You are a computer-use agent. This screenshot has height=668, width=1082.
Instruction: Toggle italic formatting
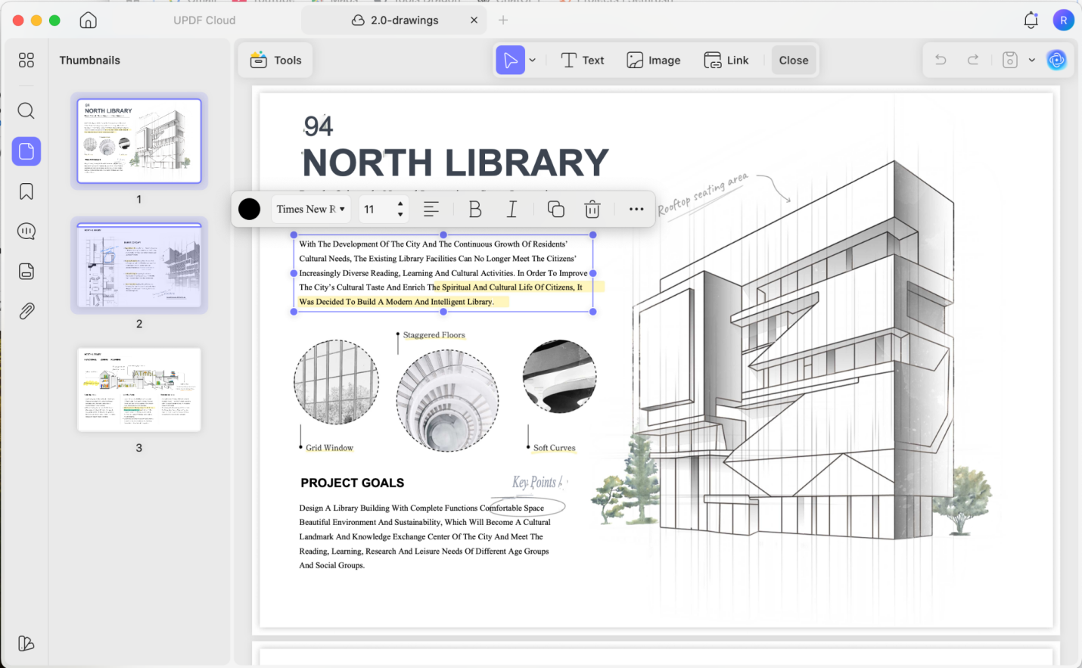[512, 210]
